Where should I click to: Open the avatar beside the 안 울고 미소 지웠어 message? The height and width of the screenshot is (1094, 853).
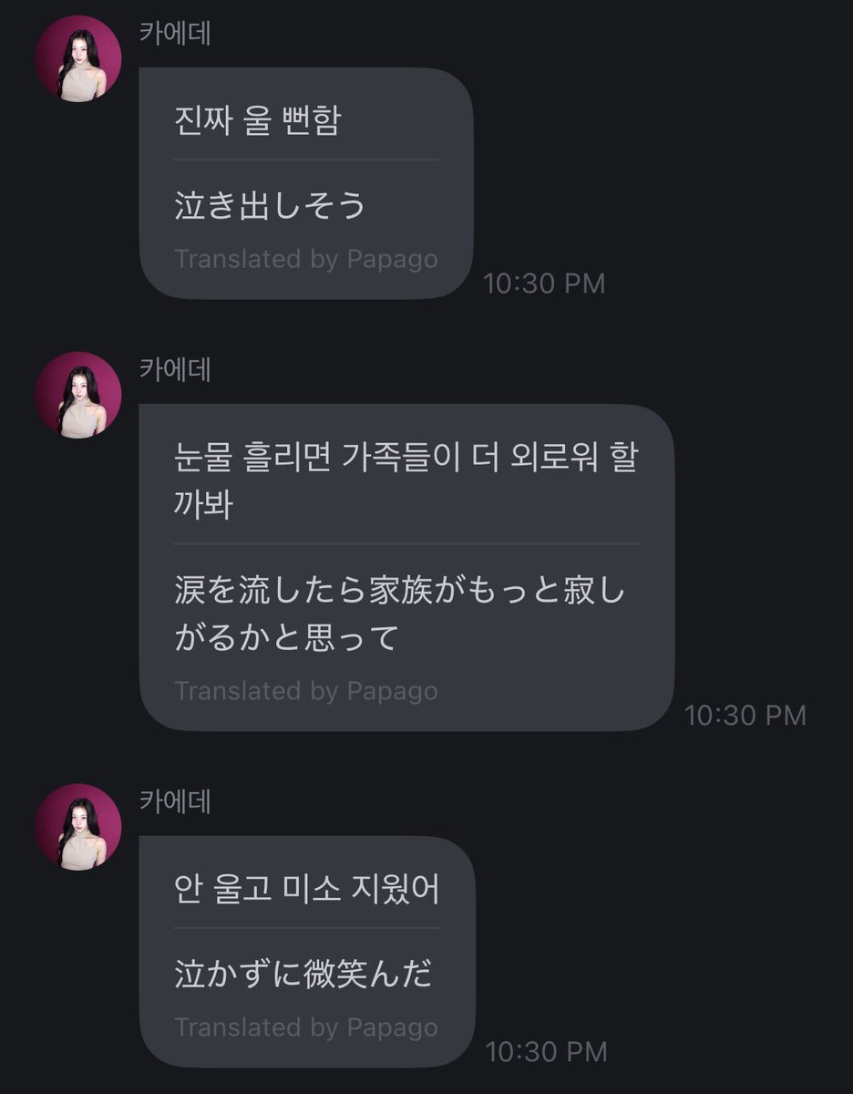(78, 826)
